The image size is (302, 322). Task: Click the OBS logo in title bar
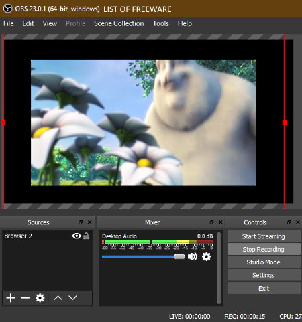coord(7,9)
